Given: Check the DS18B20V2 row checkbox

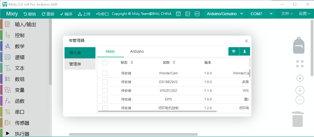Looking at the screenshot, I should click(105, 82).
